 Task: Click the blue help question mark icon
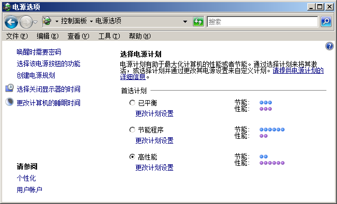[x=330, y=46]
